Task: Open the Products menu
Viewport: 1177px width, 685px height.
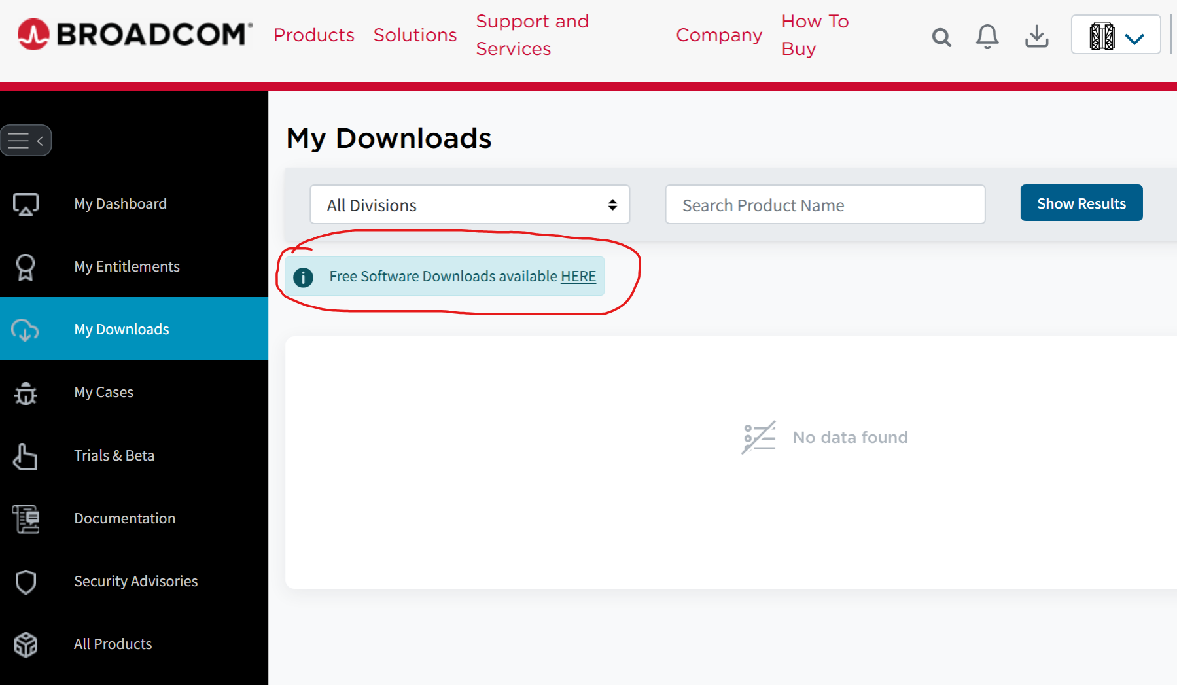Action: click(313, 35)
